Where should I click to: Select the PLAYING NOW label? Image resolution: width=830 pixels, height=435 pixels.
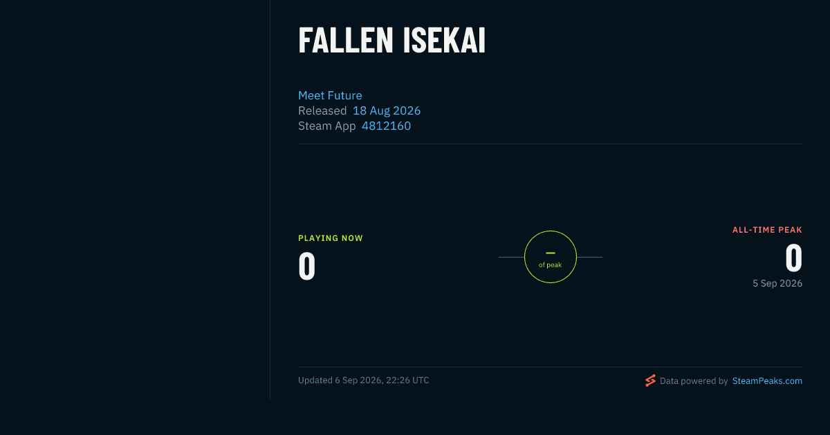tap(331, 238)
